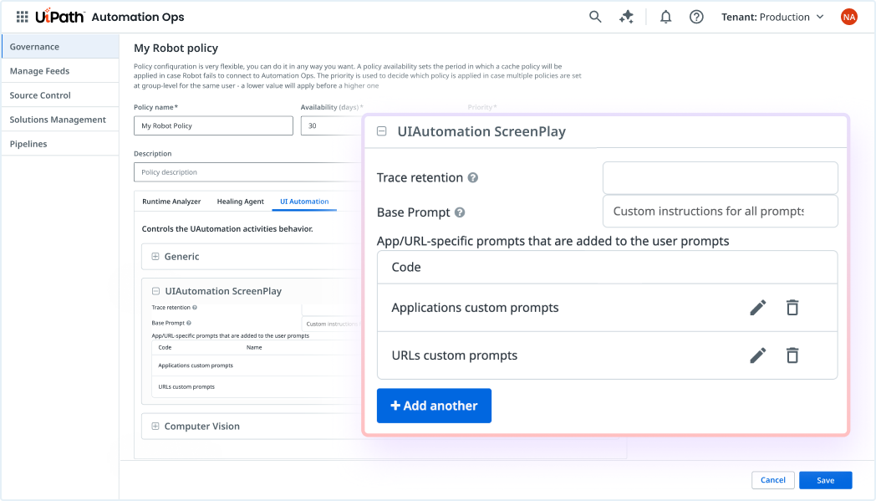This screenshot has height=501, width=876.
Task: Select Governance in the sidebar
Action: pyautogui.click(x=60, y=46)
